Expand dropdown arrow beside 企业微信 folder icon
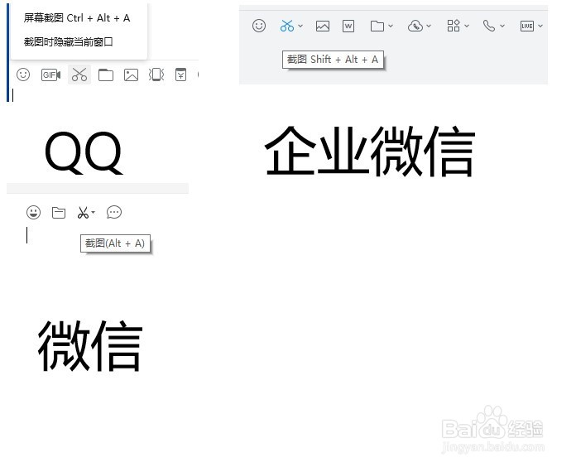This screenshot has width=576, height=467. click(x=391, y=26)
